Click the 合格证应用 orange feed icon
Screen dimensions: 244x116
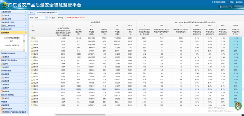[2, 19]
